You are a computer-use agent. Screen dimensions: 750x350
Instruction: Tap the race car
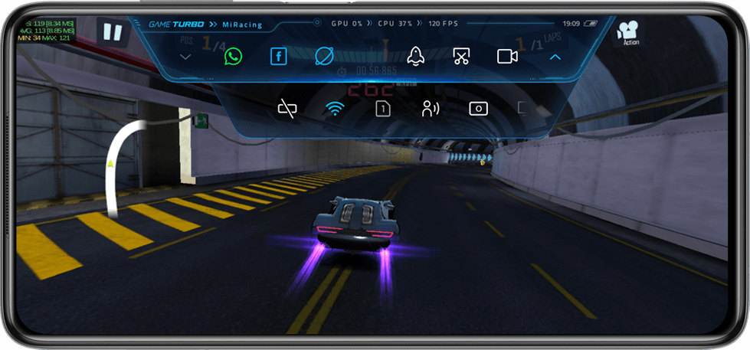click(355, 223)
